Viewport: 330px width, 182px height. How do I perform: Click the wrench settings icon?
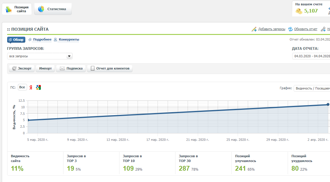tap(323, 29)
